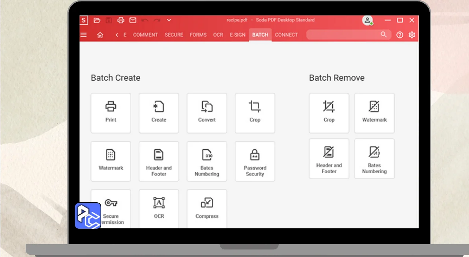Click the partially visible E tab
The height and width of the screenshot is (257, 469).
click(x=125, y=35)
